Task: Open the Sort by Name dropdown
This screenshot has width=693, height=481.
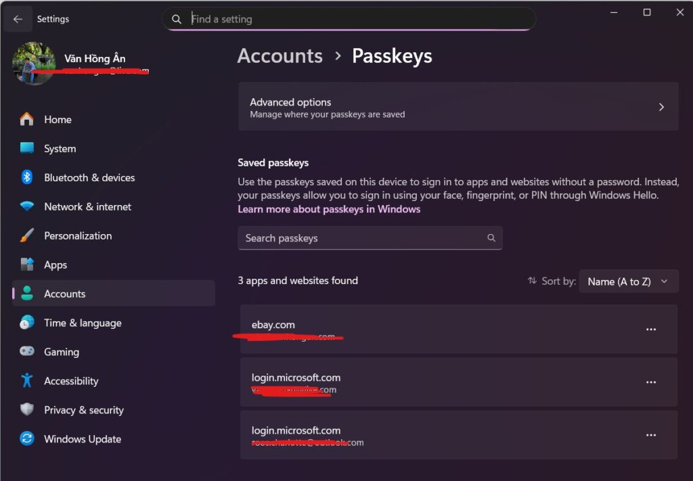Action: pos(629,281)
